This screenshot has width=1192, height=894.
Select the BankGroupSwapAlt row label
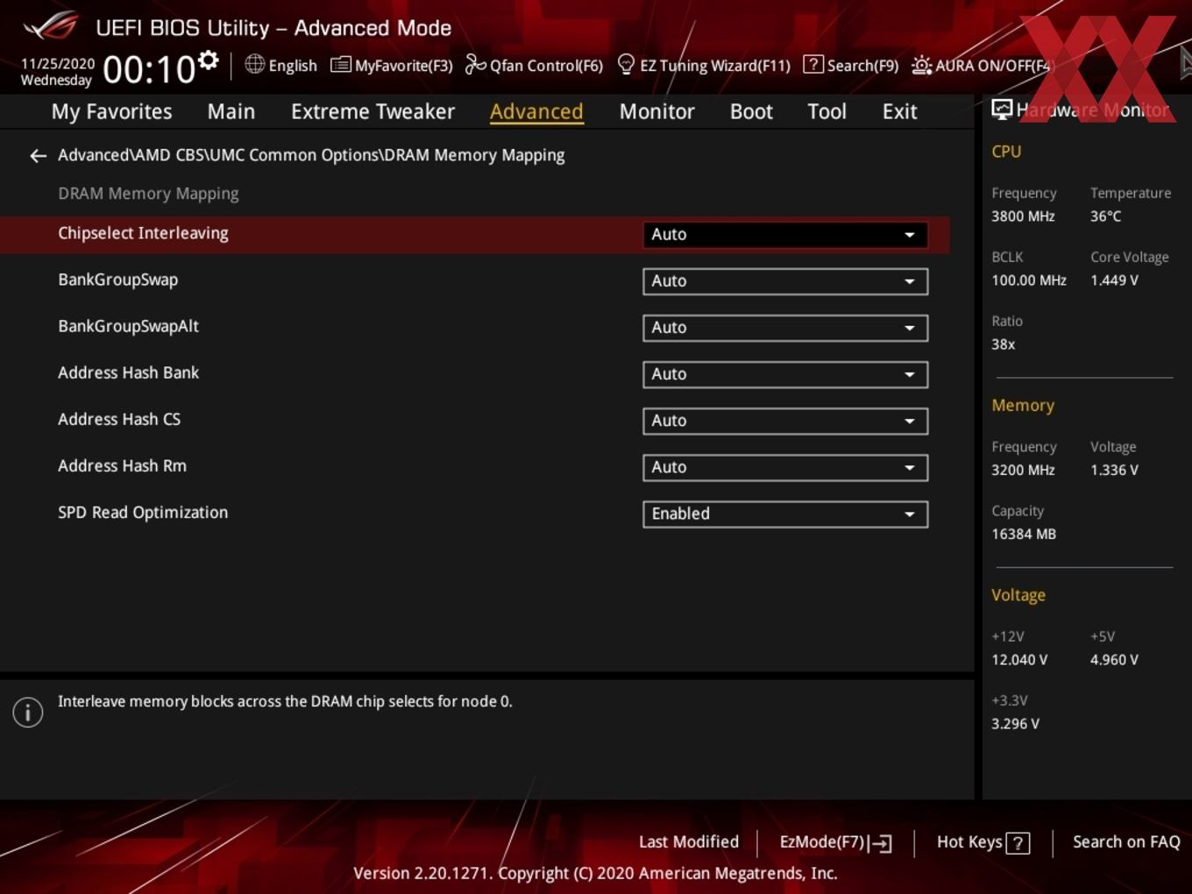[128, 326]
